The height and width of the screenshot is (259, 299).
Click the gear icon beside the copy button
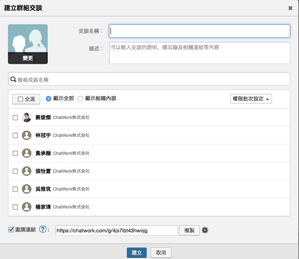pyautogui.click(x=205, y=230)
